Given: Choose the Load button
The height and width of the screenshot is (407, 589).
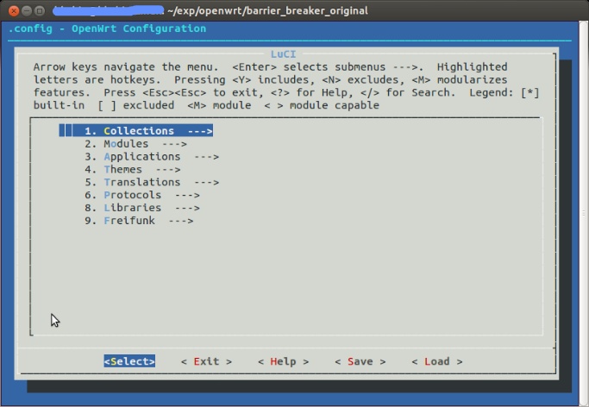Looking at the screenshot, I should tap(437, 361).
